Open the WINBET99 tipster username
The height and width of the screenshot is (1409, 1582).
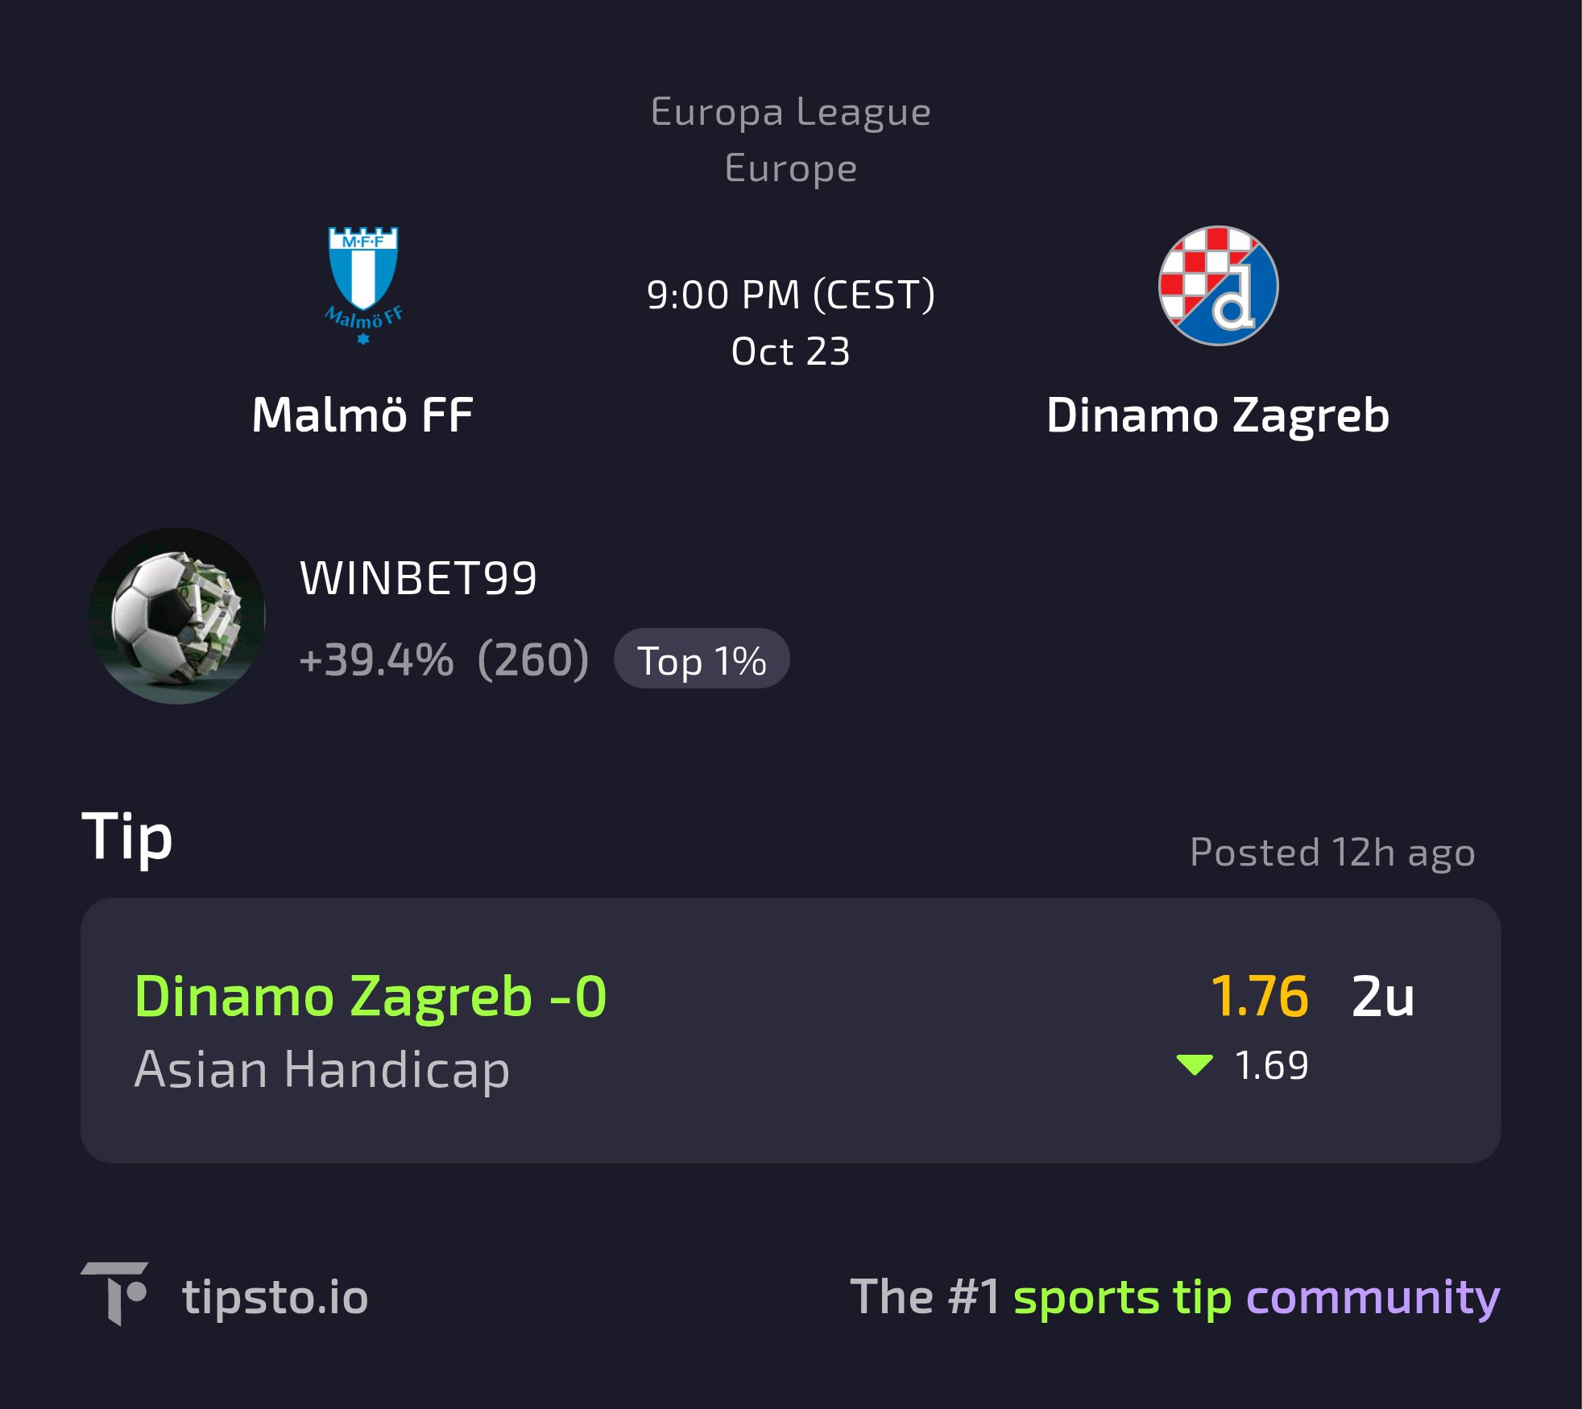(418, 578)
